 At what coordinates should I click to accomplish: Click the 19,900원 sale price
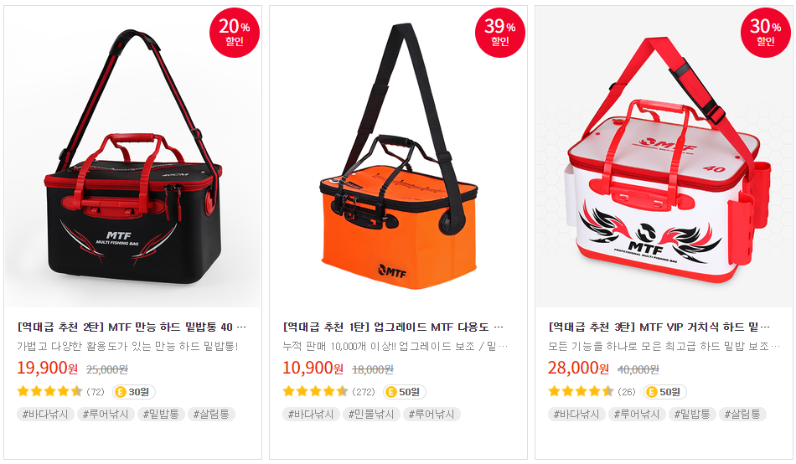pyautogui.click(x=47, y=368)
